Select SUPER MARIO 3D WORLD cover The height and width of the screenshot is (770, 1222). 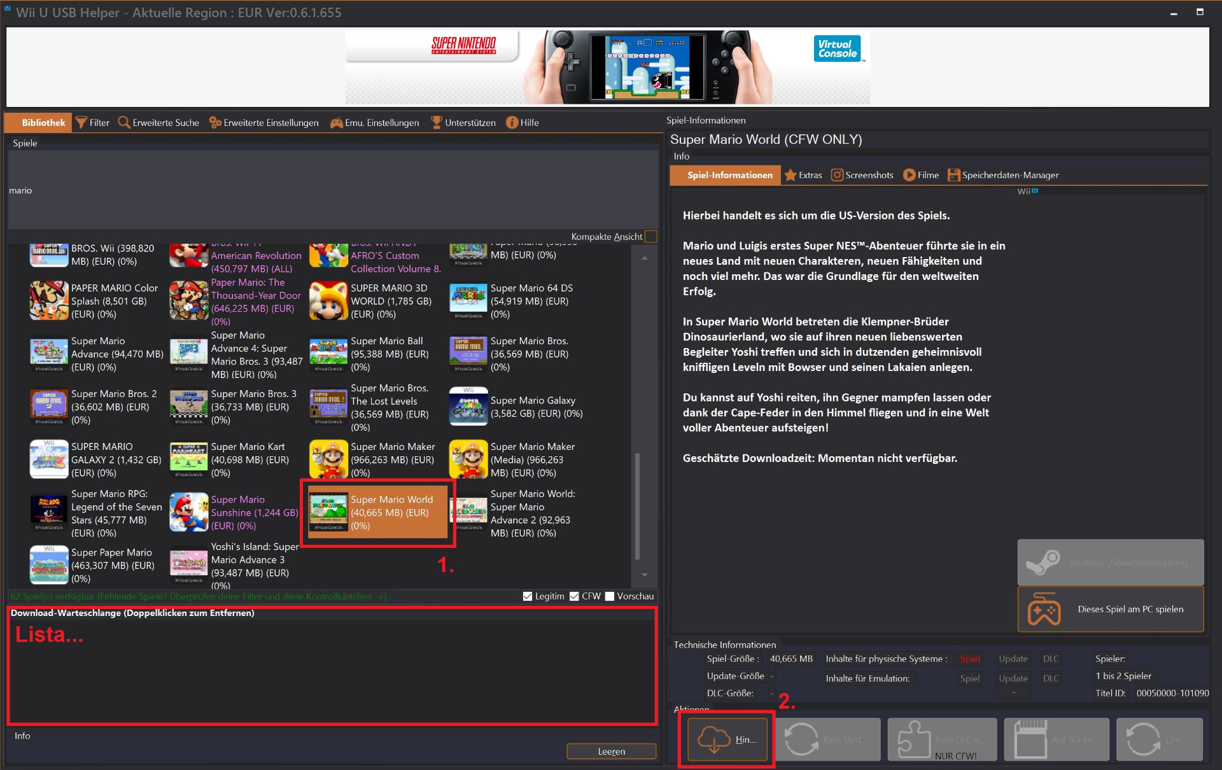328,301
